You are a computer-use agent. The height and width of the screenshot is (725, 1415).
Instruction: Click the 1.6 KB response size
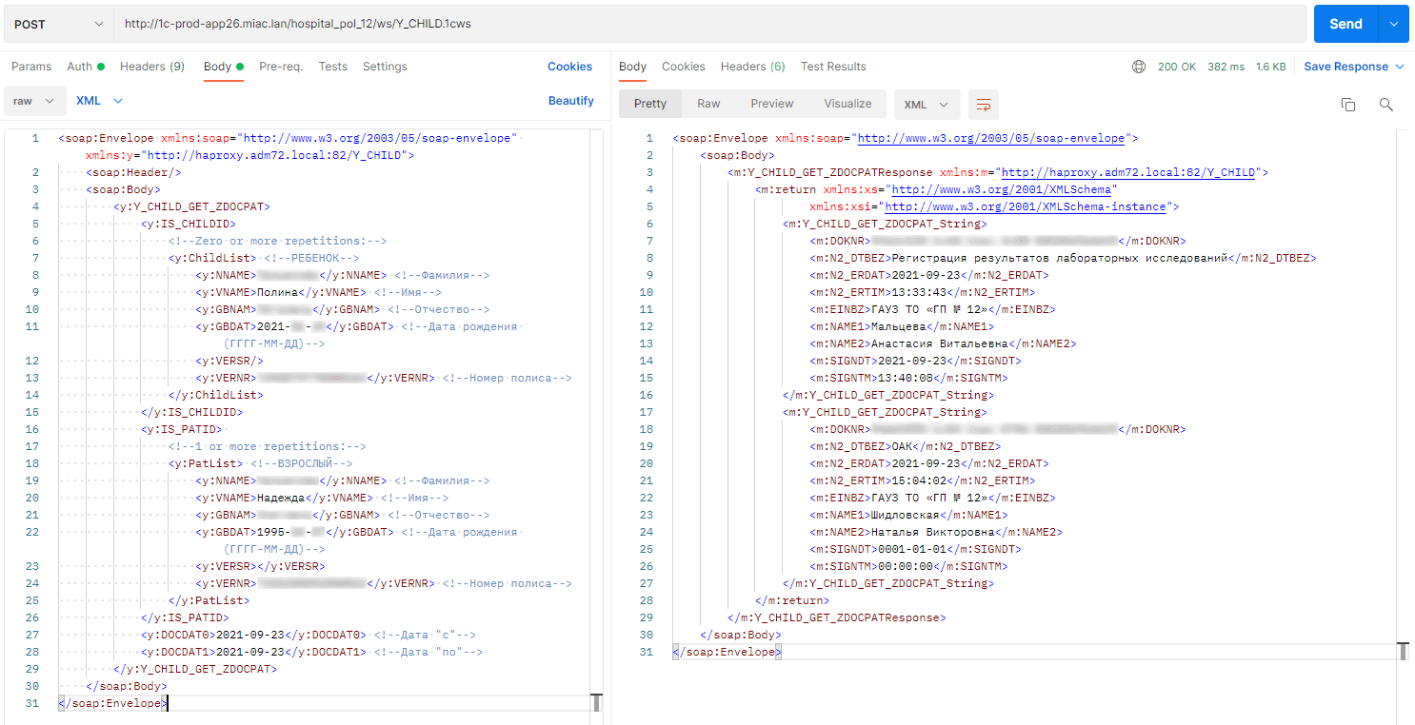coord(1271,67)
